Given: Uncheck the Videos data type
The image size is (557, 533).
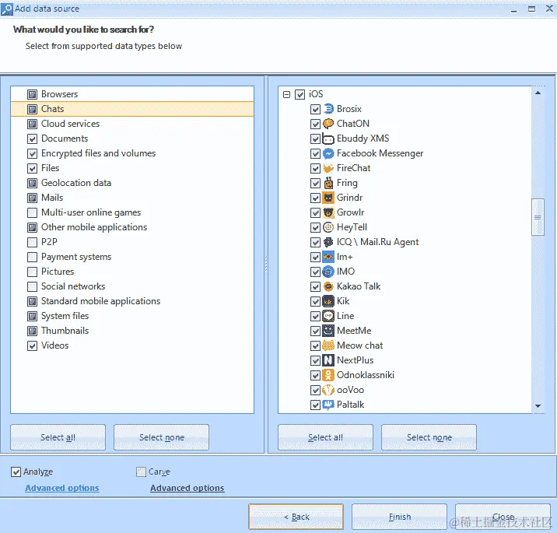Looking at the screenshot, I should (x=33, y=345).
